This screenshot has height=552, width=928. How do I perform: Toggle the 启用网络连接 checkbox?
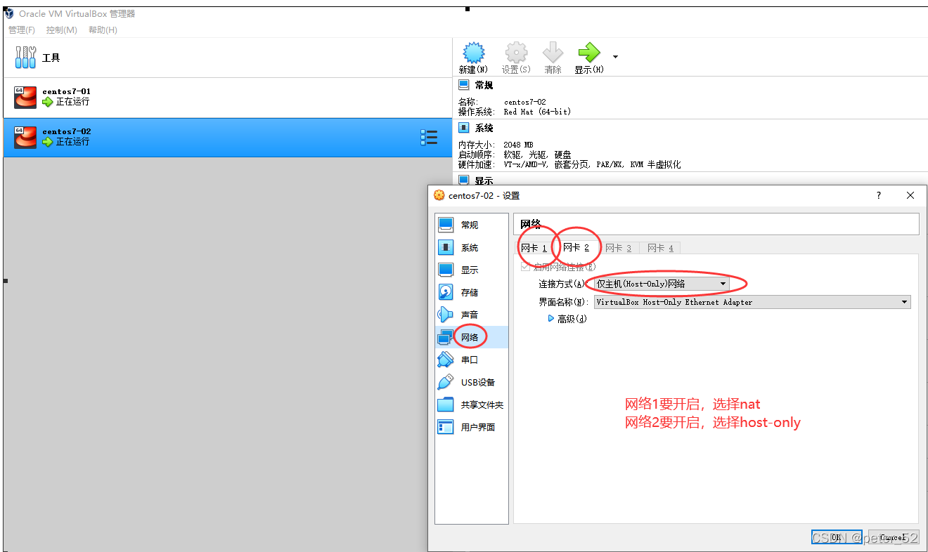pyautogui.click(x=525, y=267)
